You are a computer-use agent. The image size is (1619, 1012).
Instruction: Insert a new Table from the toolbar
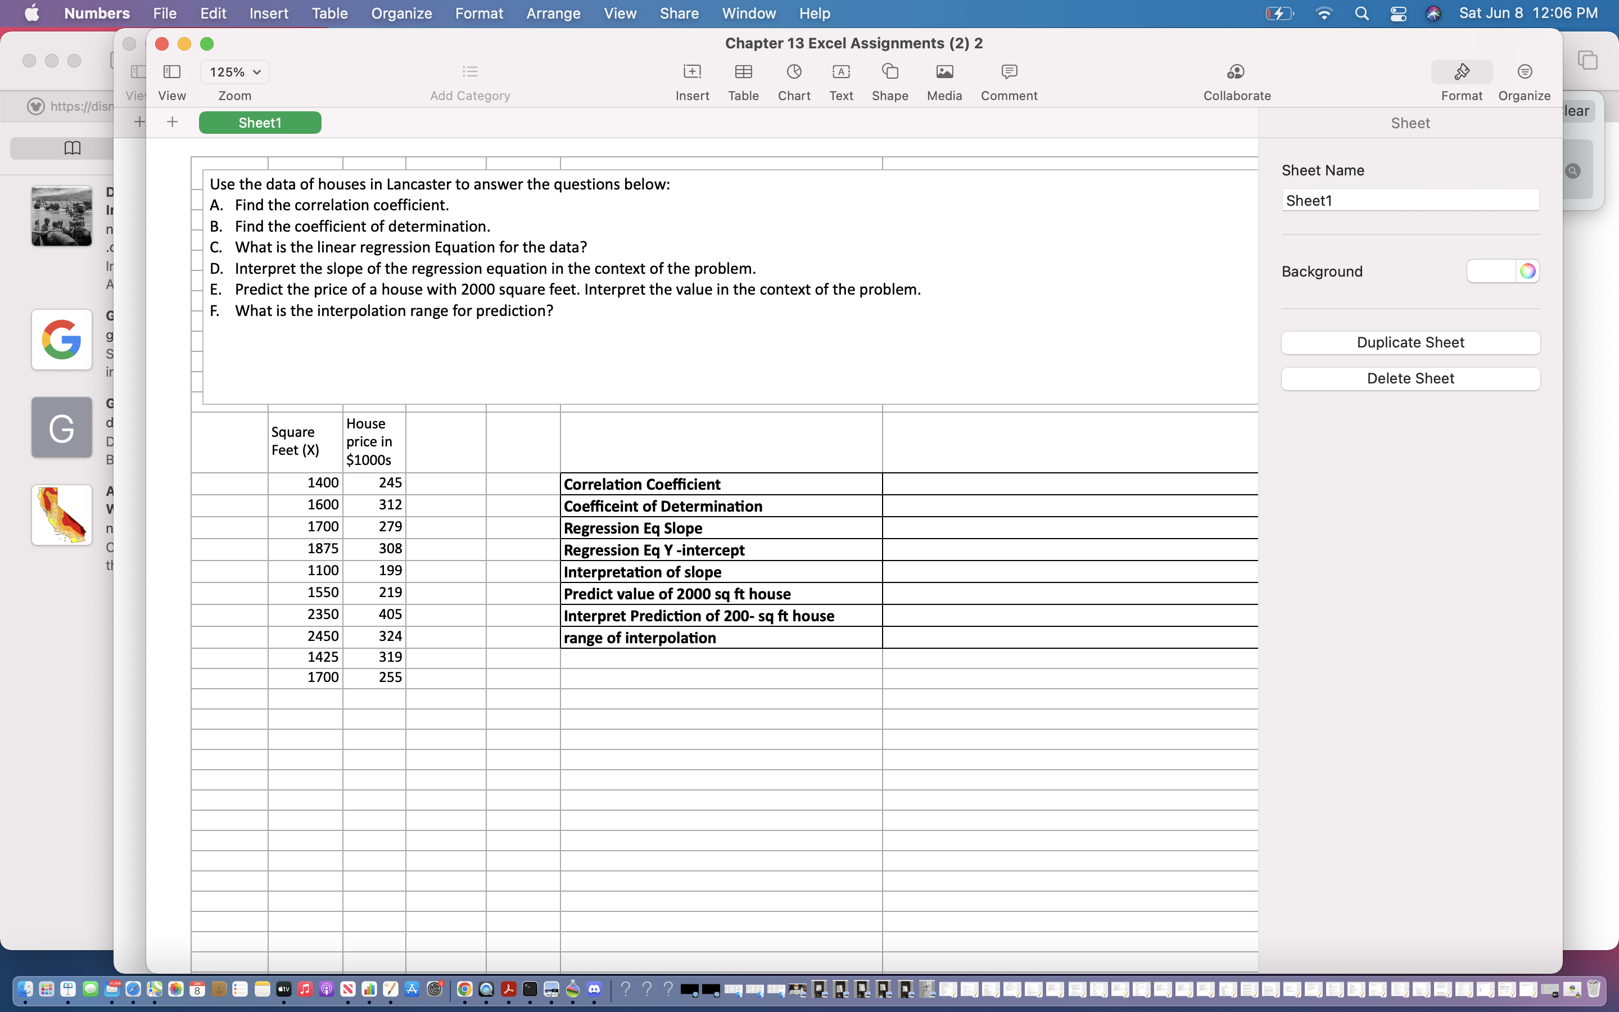coord(743,80)
